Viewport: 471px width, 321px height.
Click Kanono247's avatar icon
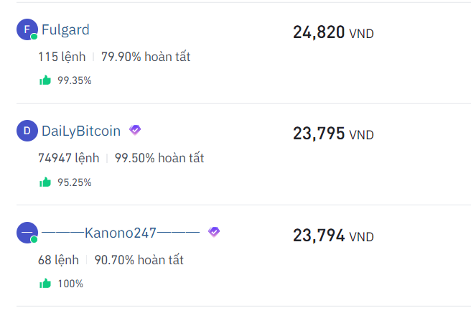click(27, 233)
